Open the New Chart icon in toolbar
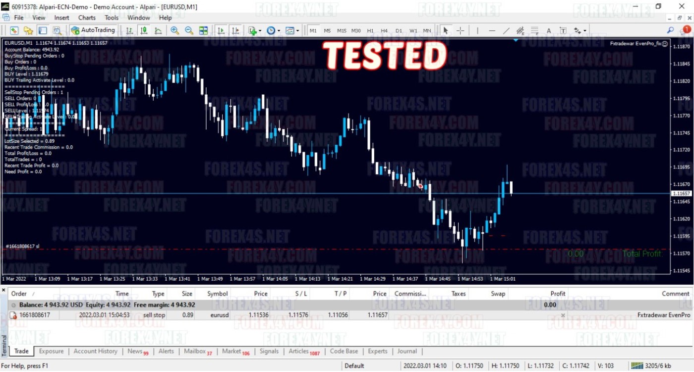The width and height of the screenshot is (694, 372). 14,31
